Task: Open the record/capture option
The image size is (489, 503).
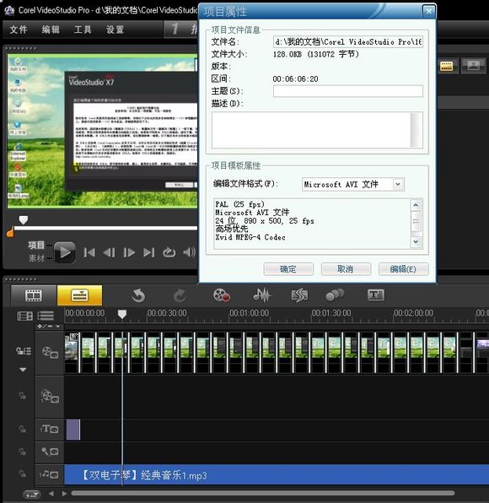Action: (222, 295)
